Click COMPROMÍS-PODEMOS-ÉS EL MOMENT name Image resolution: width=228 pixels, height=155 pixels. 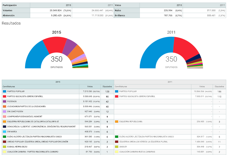tap(25, 116)
